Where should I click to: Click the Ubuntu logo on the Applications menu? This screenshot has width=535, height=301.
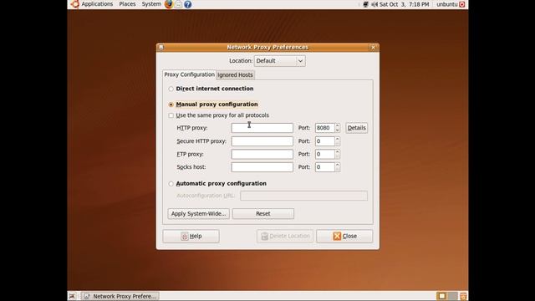[74, 4]
